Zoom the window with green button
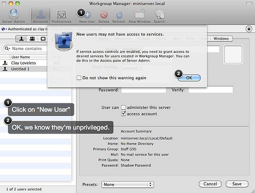This screenshot has height=193, width=255. pos(17,4)
